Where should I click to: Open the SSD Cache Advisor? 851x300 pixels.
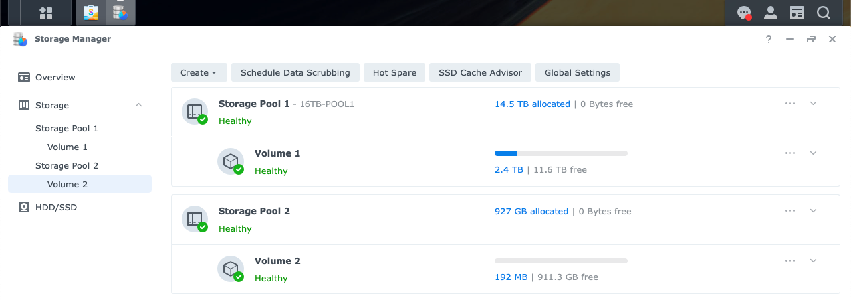click(x=480, y=72)
